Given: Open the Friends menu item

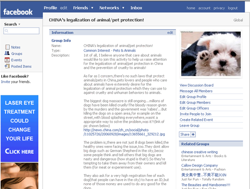Looking at the screenshot, I should tap(80, 8).
